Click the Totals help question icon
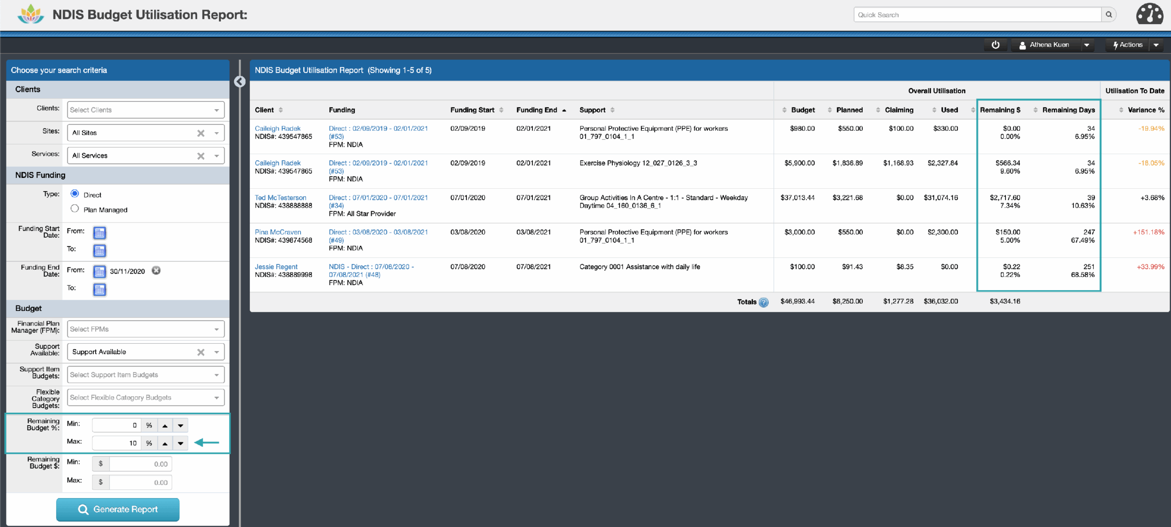The width and height of the screenshot is (1171, 527). (763, 302)
